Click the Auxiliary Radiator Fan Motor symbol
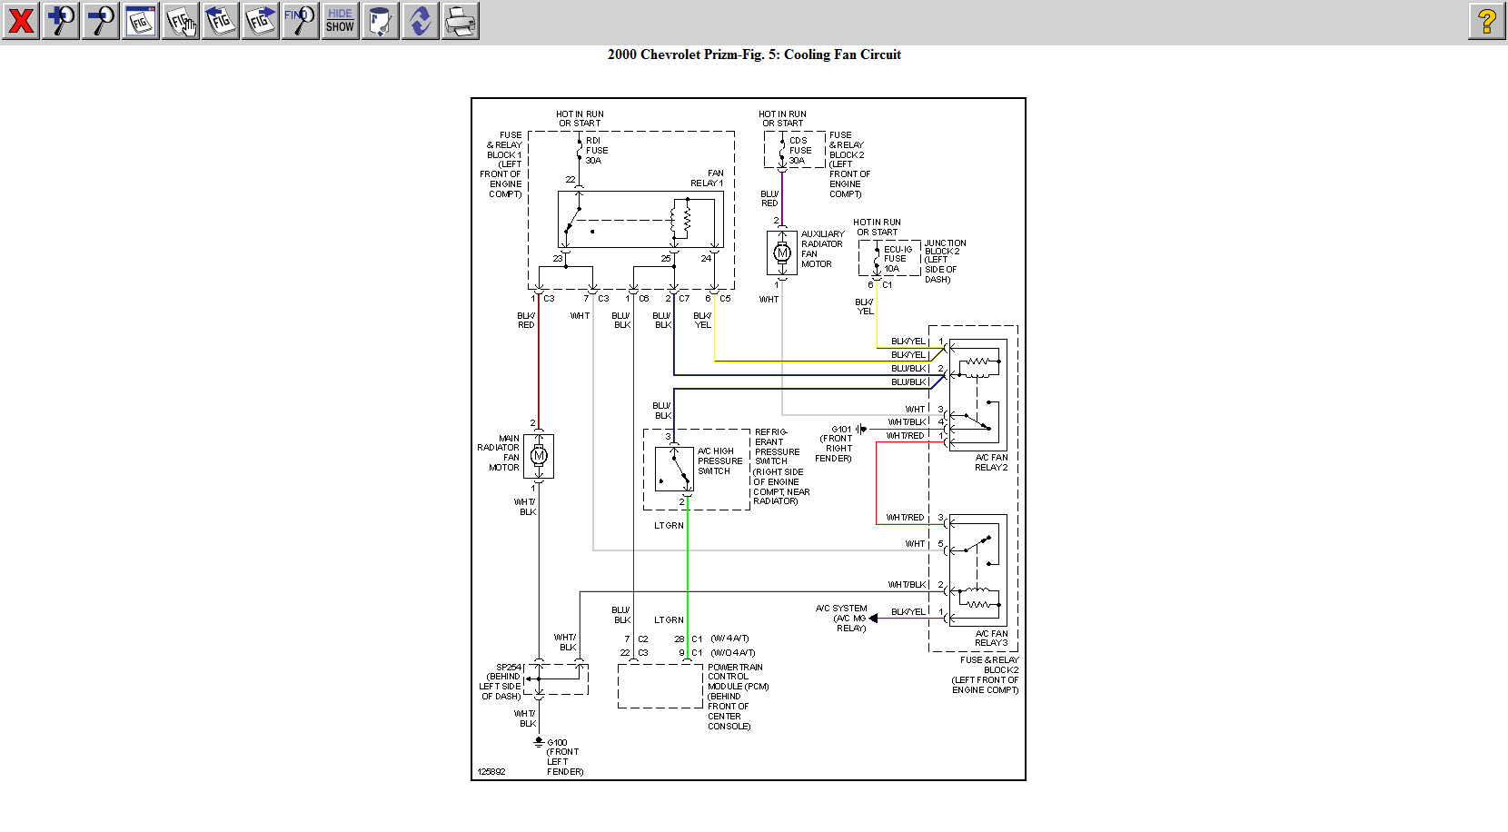 [781, 253]
